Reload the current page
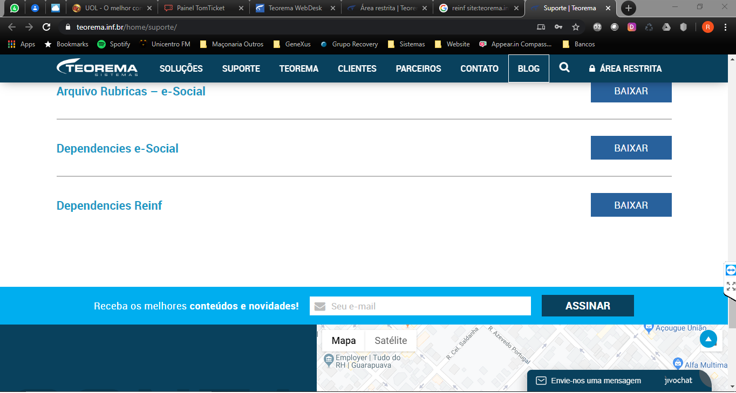The image size is (736, 393). tap(46, 27)
